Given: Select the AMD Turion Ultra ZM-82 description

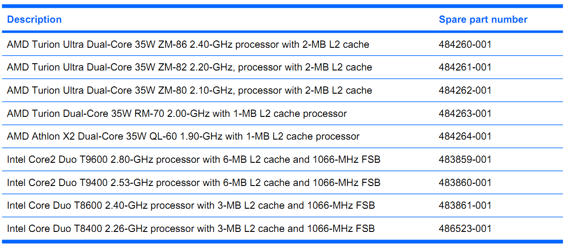Looking at the screenshot, I should (x=189, y=67).
